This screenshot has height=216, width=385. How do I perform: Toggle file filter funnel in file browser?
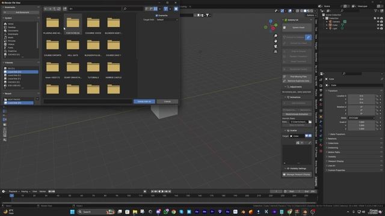click(166, 9)
